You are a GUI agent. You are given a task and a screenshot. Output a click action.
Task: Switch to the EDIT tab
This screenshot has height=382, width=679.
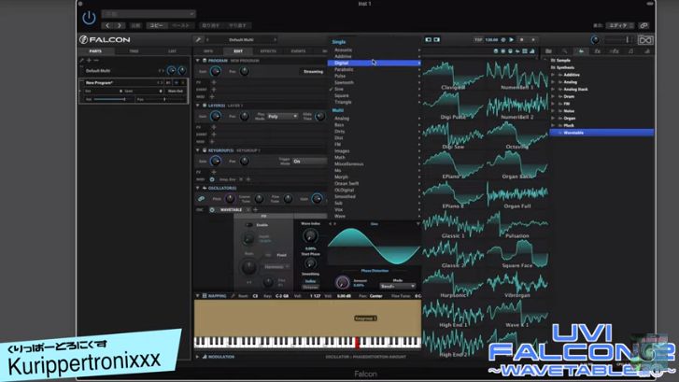click(x=238, y=51)
